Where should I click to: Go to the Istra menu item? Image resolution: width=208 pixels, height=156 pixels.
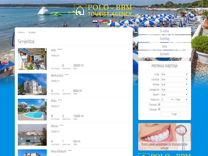click(x=164, y=46)
